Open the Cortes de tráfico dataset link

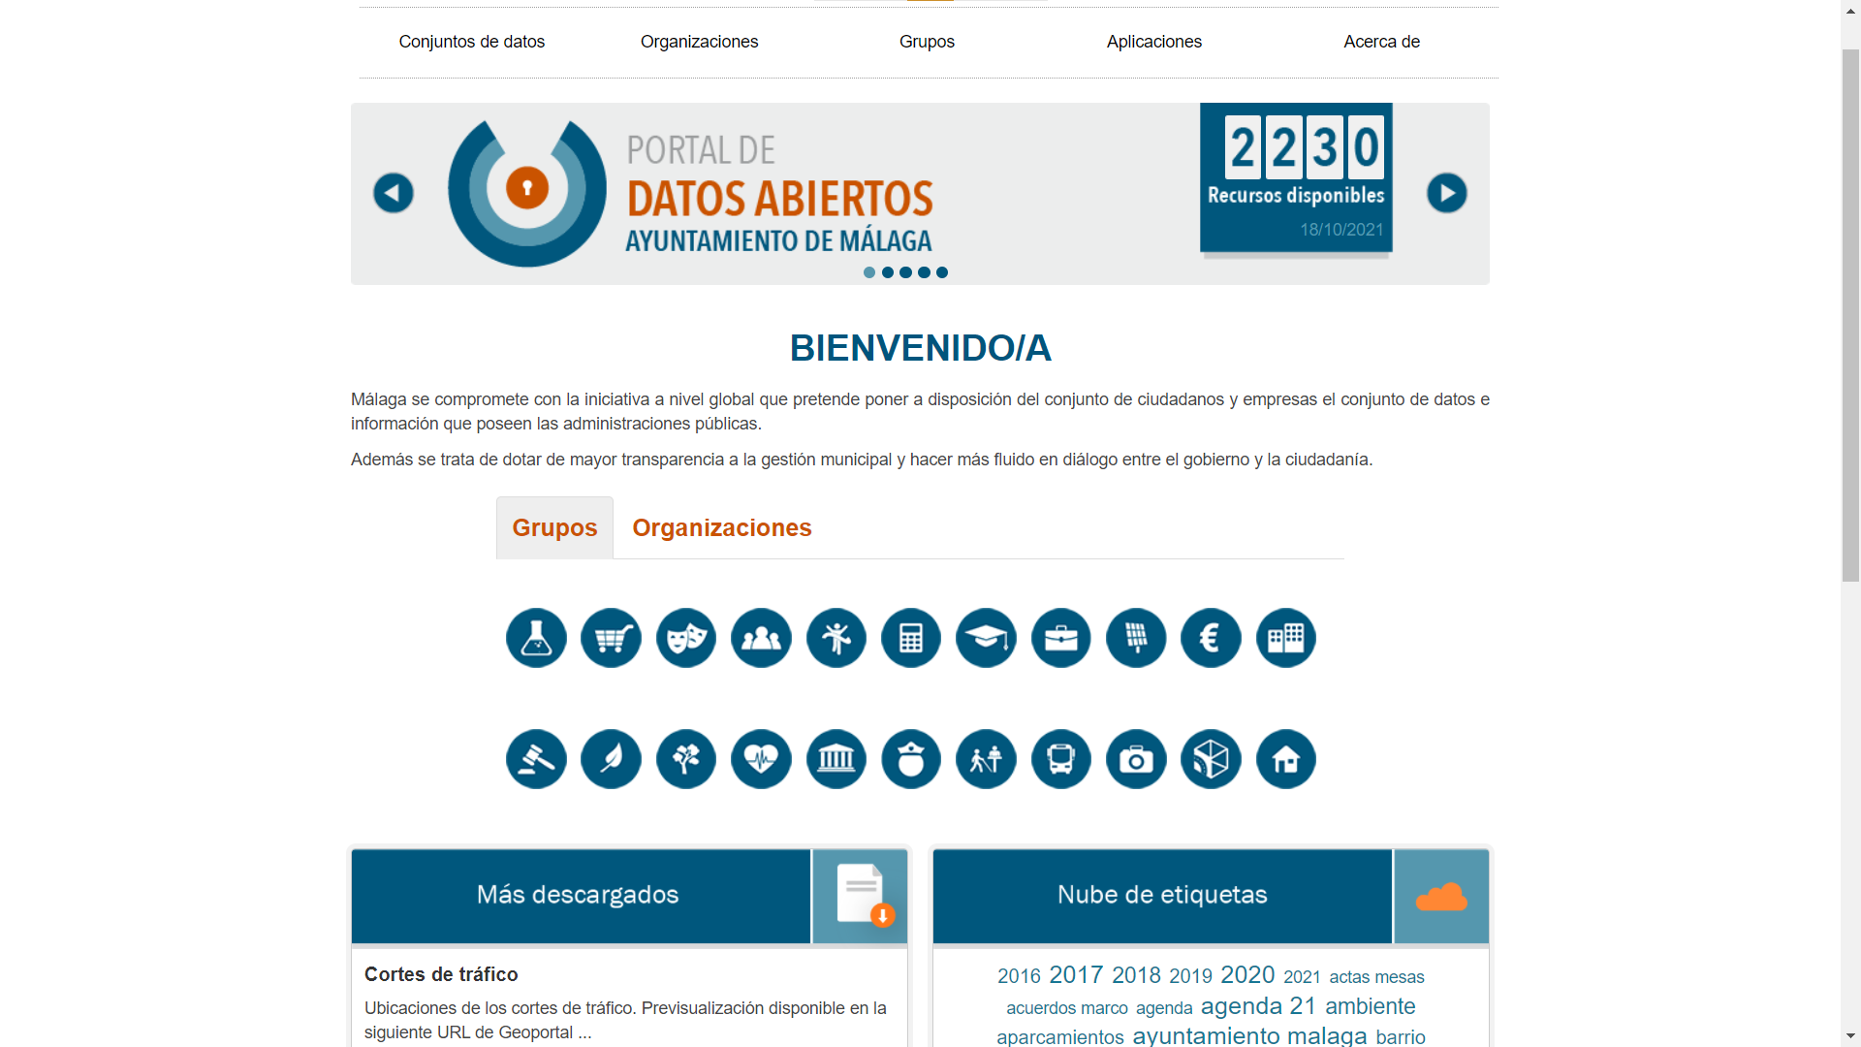(441, 974)
